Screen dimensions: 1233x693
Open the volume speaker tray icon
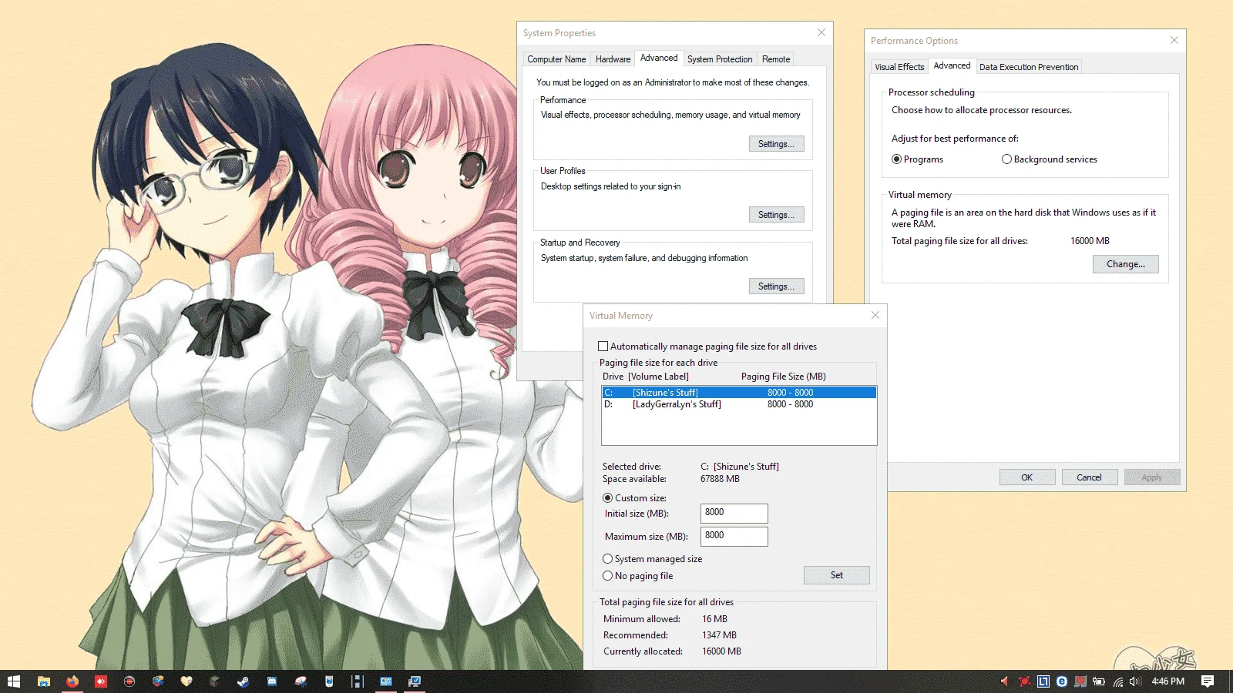pyautogui.click(x=1134, y=681)
